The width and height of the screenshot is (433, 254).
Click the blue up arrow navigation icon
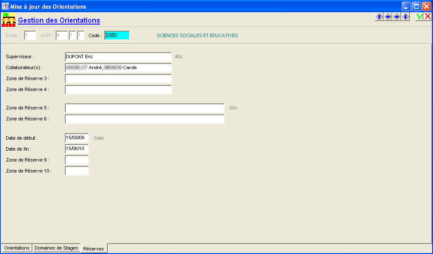click(379, 17)
